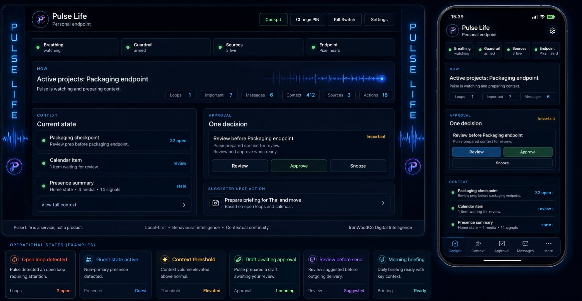The image size is (582, 301).
Task: Click the phone cellular signal icon
Action: coord(535,17)
